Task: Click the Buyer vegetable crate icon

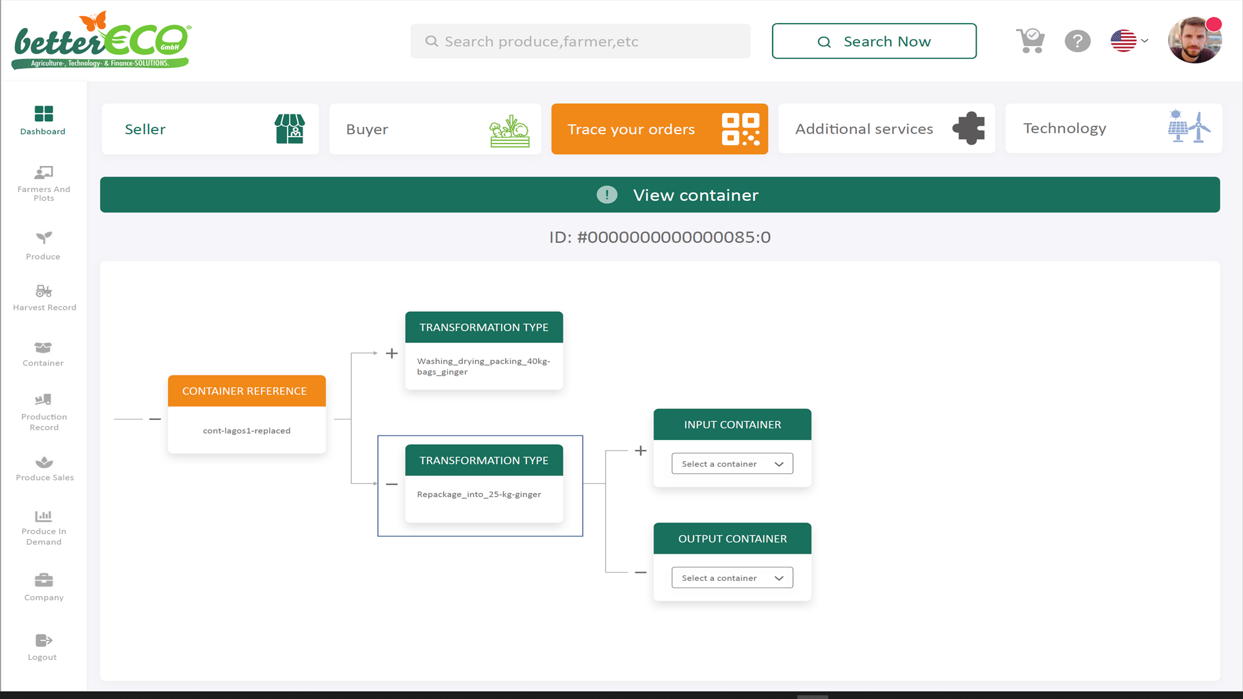Action: click(x=510, y=130)
